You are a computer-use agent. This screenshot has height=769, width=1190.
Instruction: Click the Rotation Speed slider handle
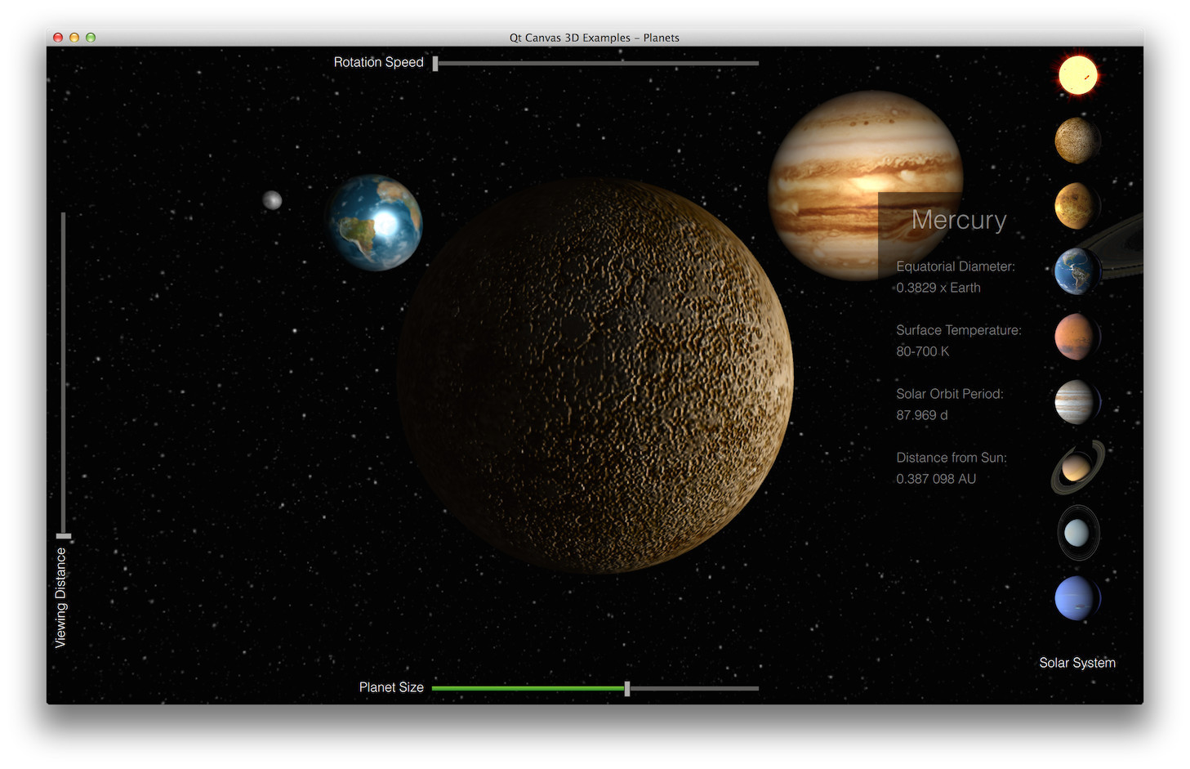point(435,63)
